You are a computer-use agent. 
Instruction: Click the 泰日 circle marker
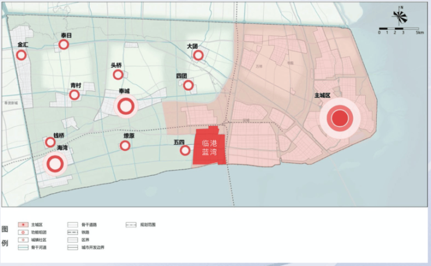pos(63,44)
